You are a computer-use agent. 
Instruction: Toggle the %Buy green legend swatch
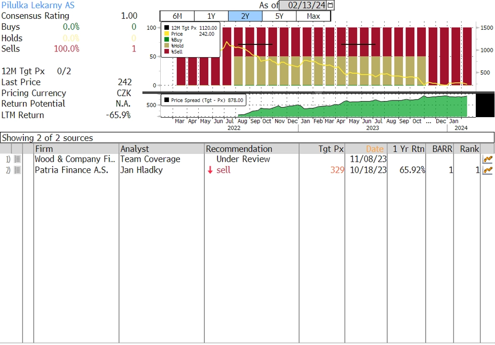[167, 39]
